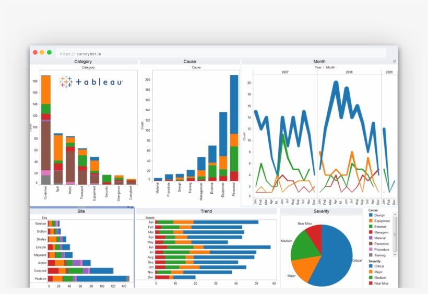The image size is (428, 294).
Task: Click the 2009 year header in Month chart
Action: point(389,73)
